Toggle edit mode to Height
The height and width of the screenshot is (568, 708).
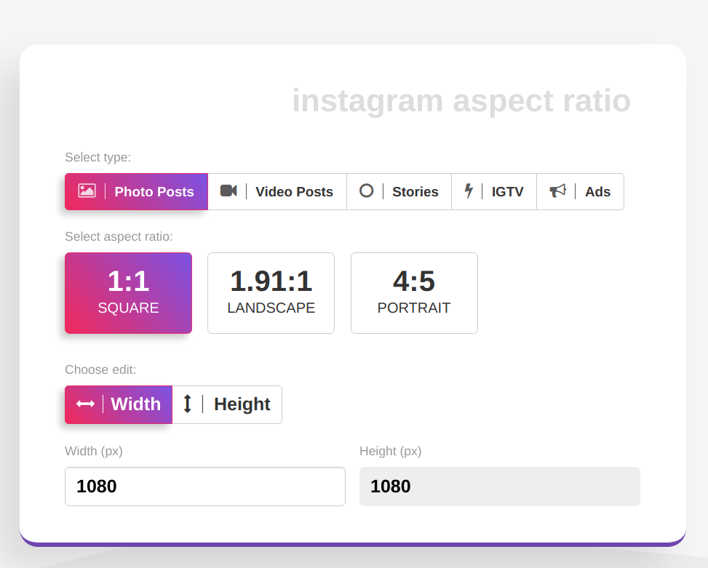click(x=227, y=404)
